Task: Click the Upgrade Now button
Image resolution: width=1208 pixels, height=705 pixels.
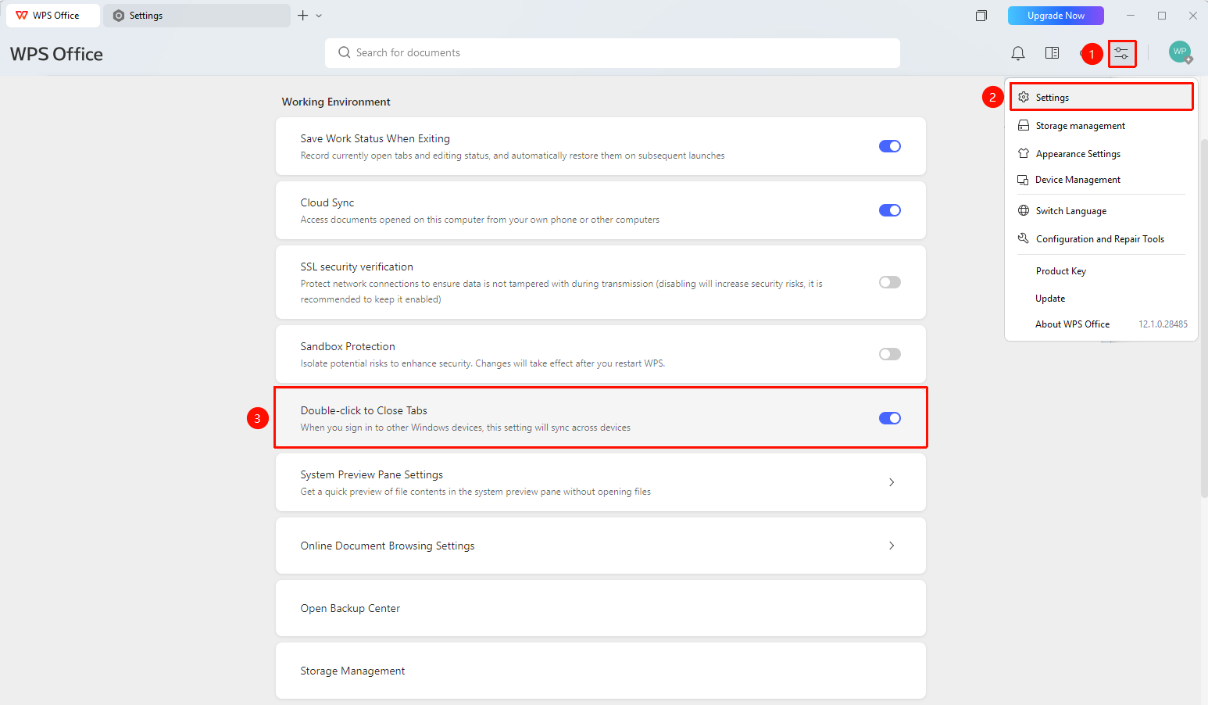Action: pos(1056,16)
